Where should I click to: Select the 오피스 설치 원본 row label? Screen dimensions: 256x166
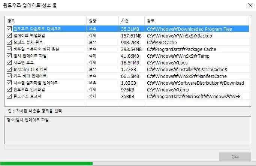pyautogui.click(x=28, y=42)
